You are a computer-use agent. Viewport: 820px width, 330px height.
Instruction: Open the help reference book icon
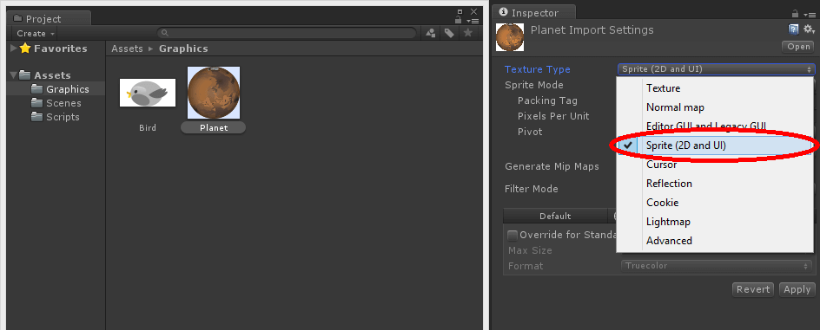(793, 29)
